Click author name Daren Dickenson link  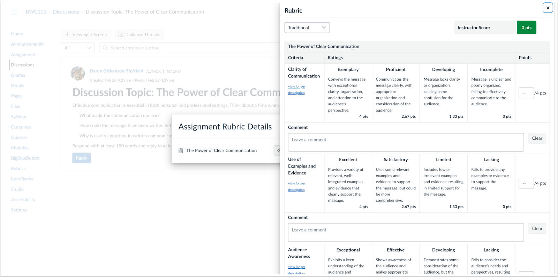pos(116,71)
